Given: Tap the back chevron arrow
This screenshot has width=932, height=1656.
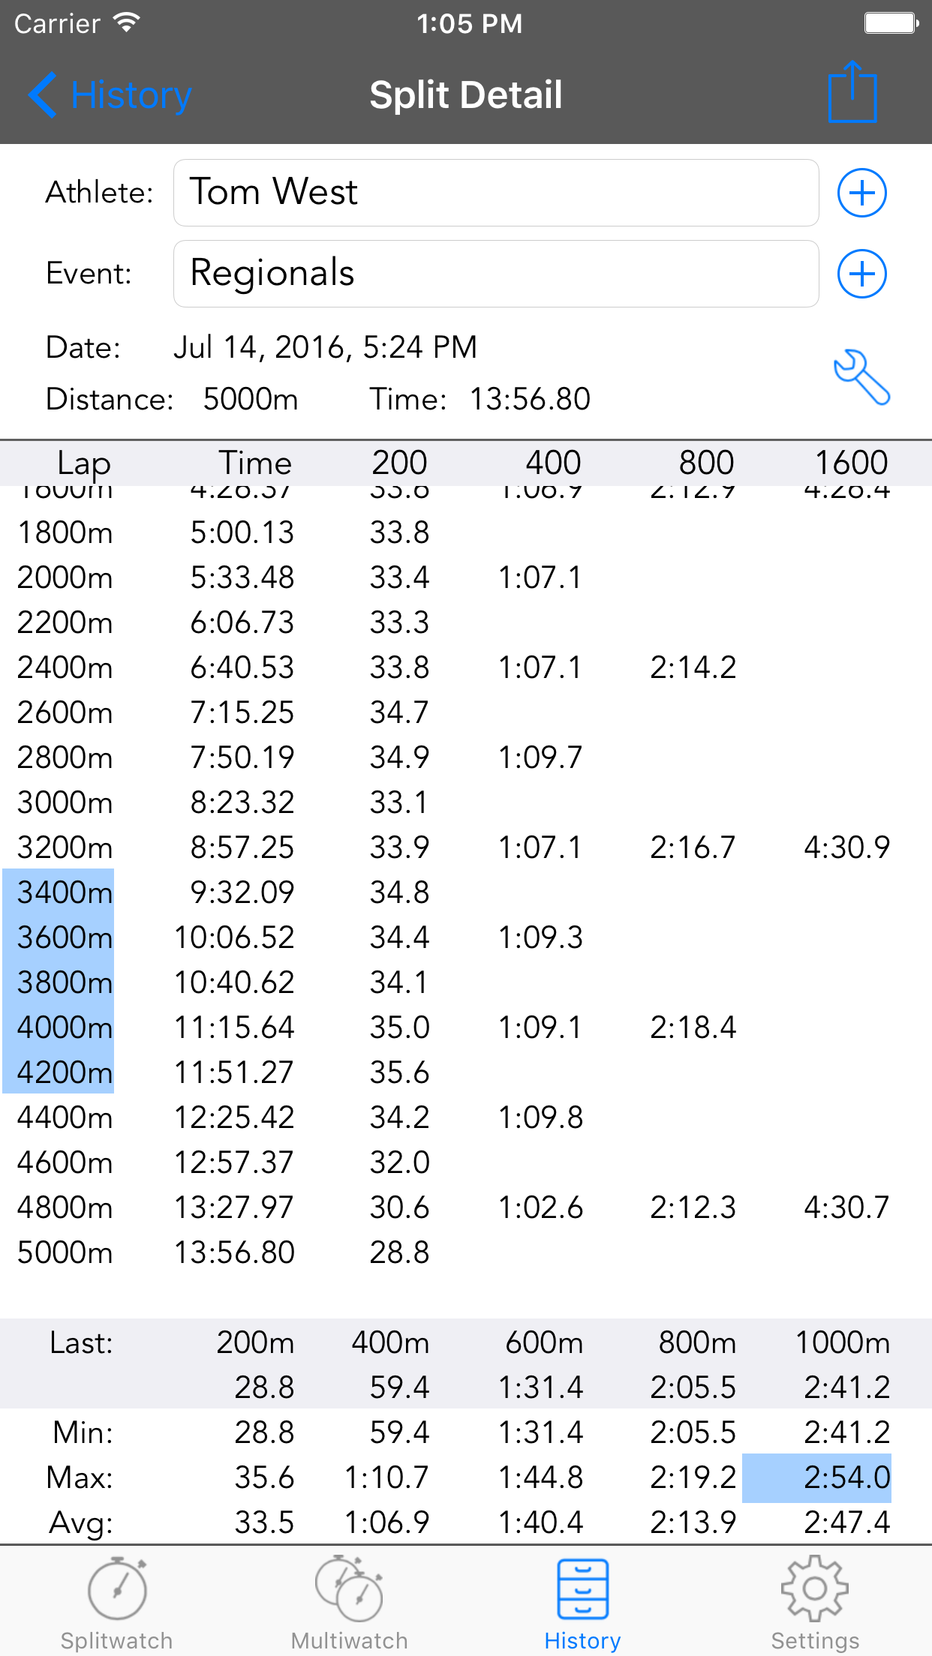Looking at the screenshot, I should 43,95.
